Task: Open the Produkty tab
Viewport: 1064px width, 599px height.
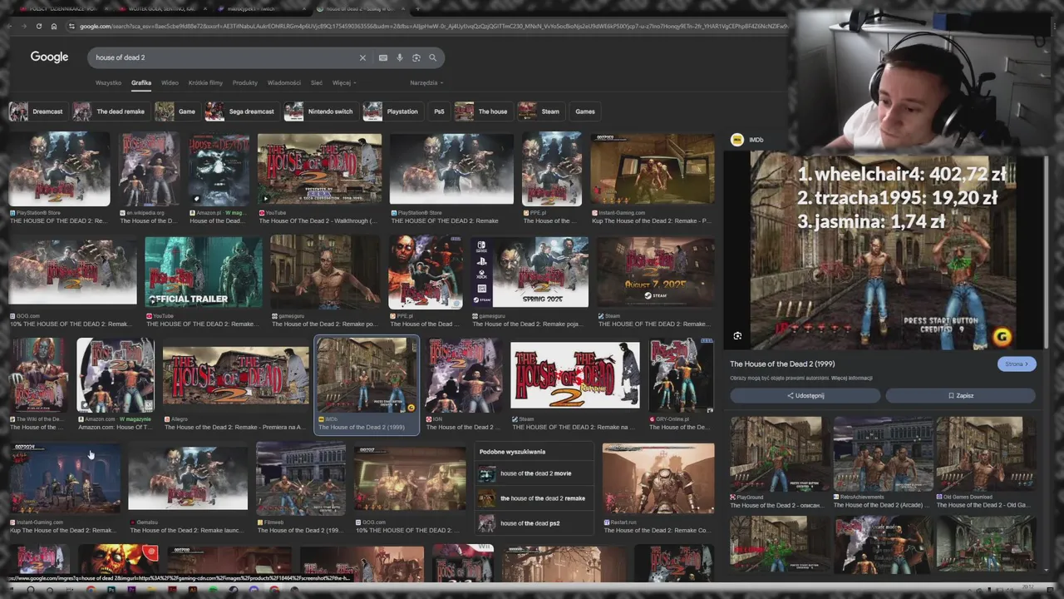Action: pos(245,83)
